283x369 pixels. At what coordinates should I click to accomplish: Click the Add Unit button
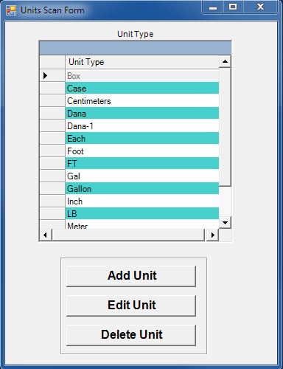click(x=131, y=276)
